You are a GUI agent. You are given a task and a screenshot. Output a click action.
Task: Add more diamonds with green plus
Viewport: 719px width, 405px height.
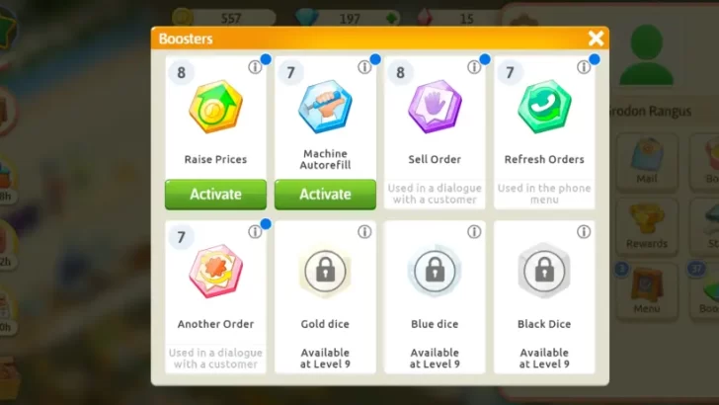pos(391,19)
